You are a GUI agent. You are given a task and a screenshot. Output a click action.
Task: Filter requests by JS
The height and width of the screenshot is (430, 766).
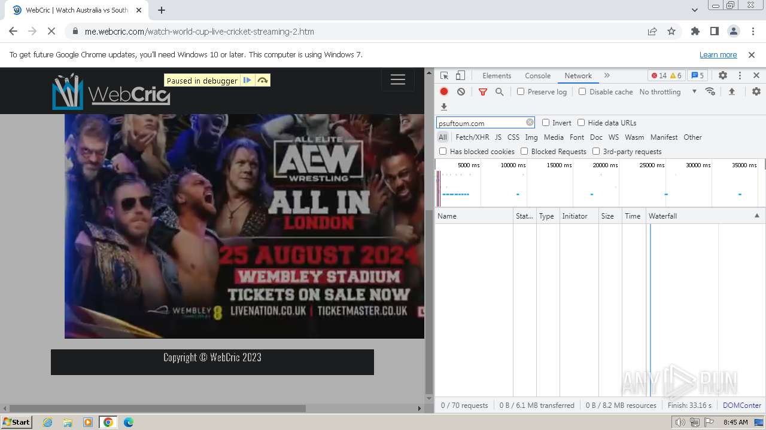[x=498, y=137]
